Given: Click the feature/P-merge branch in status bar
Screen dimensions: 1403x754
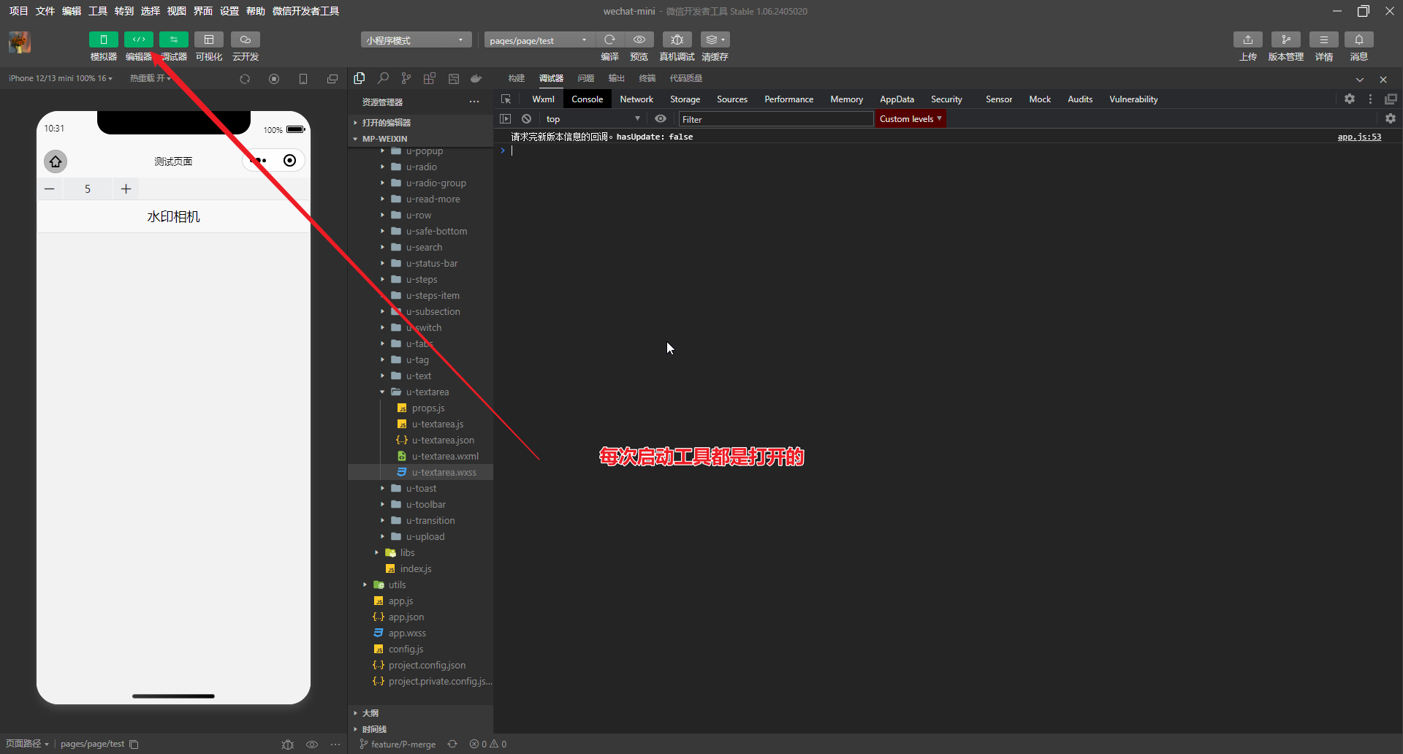Looking at the screenshot, I should tap(398, 745).
